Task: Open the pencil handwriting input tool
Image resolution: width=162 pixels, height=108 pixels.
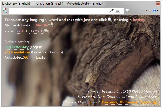Action: 111,11
